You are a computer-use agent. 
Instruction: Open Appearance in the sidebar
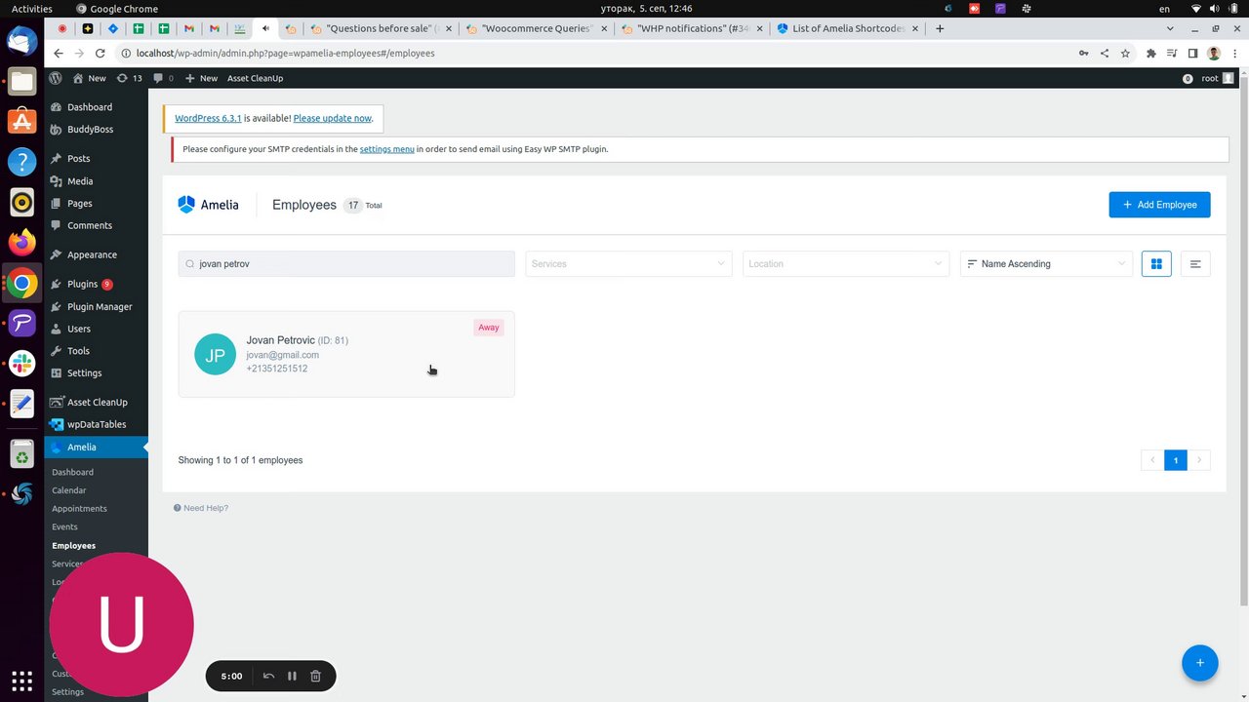coord(92,254)
